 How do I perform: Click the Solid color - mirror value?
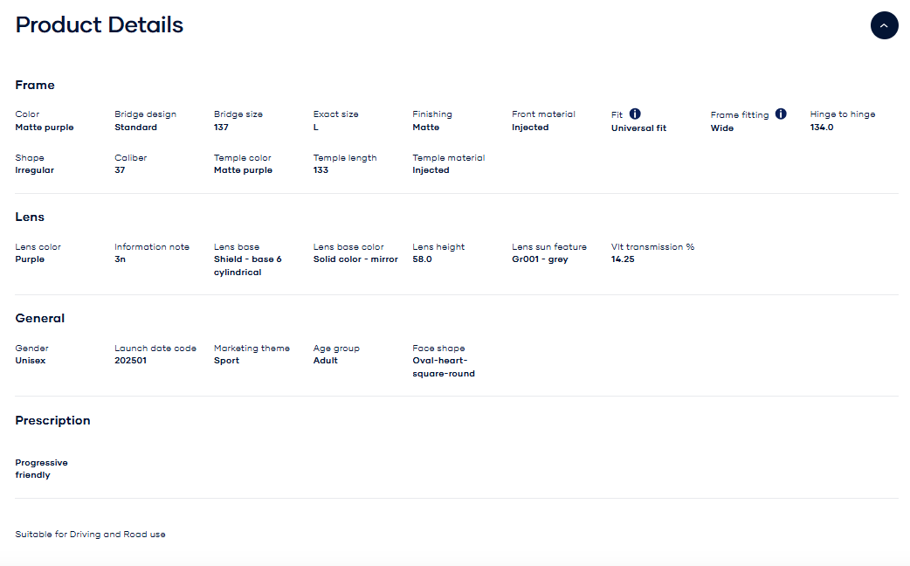coord(355,259)
